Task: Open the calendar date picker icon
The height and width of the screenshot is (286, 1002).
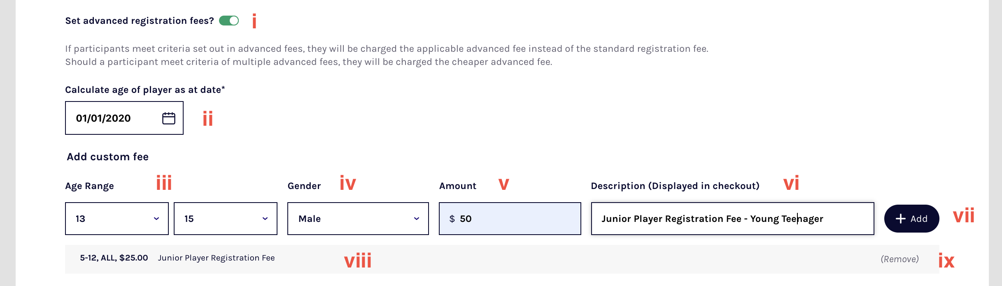Action: pyautogui.click(x=169, y=118)
